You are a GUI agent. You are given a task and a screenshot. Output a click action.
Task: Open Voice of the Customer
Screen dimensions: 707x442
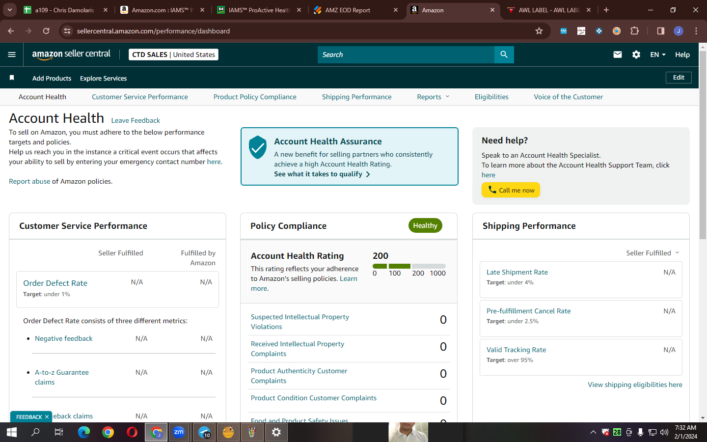[568, 97]
